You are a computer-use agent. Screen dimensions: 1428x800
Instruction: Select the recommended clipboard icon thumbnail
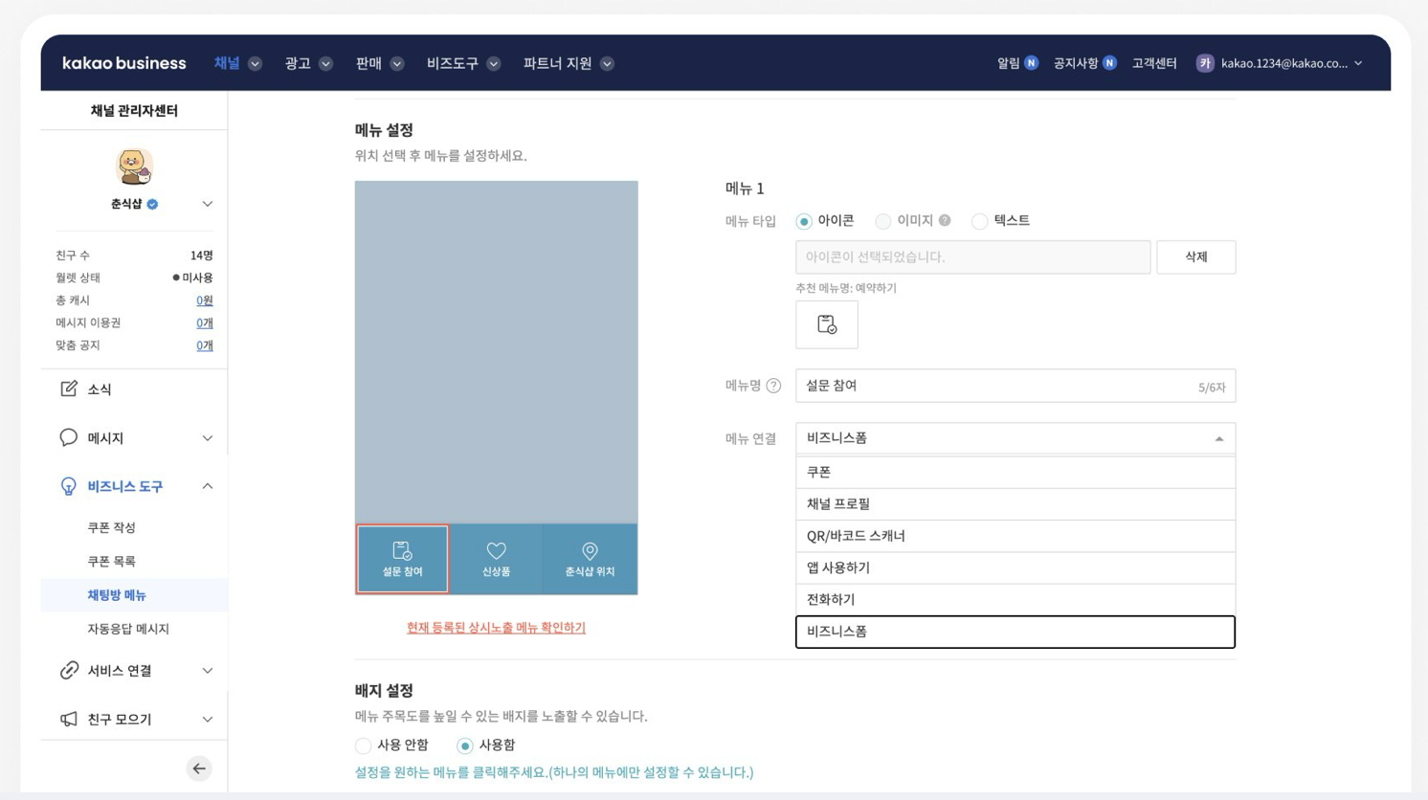click(x=827, y=324)
